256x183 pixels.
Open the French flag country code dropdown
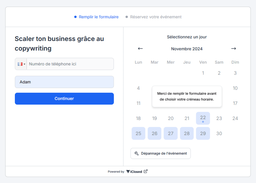click(x=21, y=64)
